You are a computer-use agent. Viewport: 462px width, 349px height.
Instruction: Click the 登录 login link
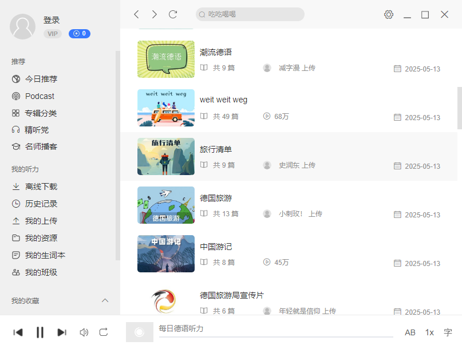[x=52, y=20]
